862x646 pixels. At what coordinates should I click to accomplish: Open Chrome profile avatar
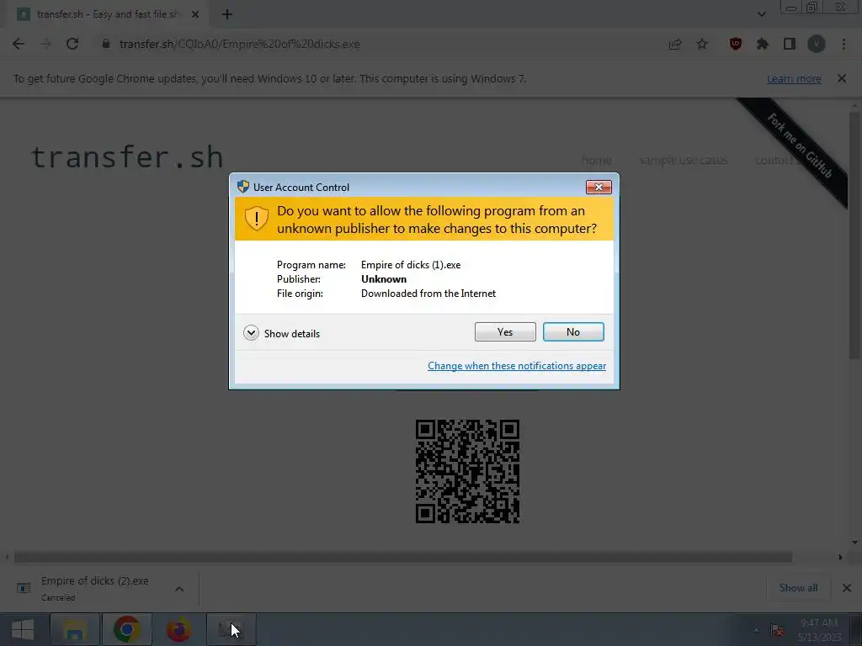pyautogui.click(x=817, y=44)
